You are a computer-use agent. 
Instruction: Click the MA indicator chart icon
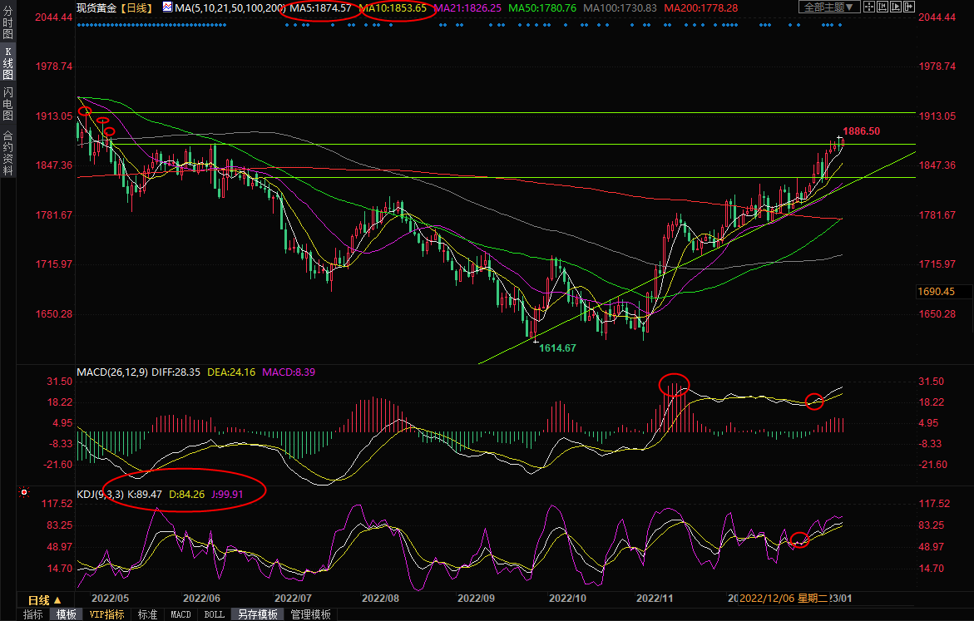point(167,7)
